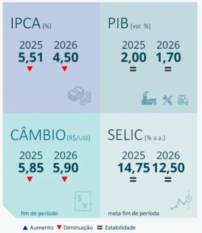202x233 pixels.
Task: Click the currency exchange dollar-yen icon
Action: point(83,201)
